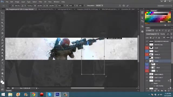Image resolution: width=173 pixels, height=97 pixels.
Task: Open the Fill slider dropdown arrow
Action: pyautogui.click(x=171, y=38)
